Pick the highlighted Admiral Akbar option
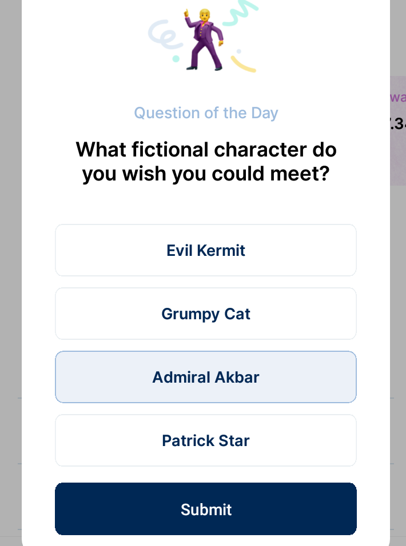The height and width of the screenshot is (546, 406). 206,377
